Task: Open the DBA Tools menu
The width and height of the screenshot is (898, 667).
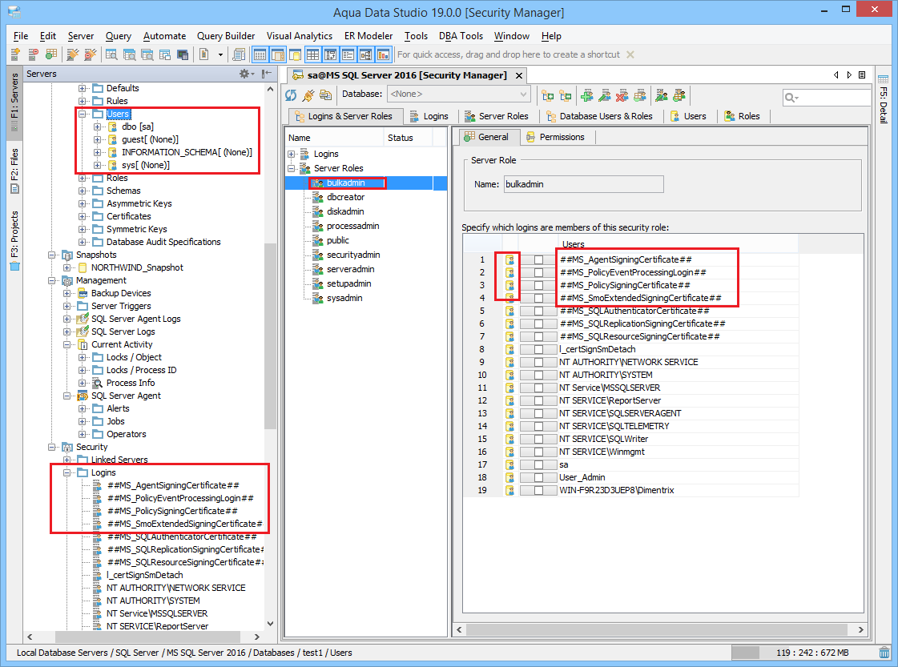Action: coord(461,36)
